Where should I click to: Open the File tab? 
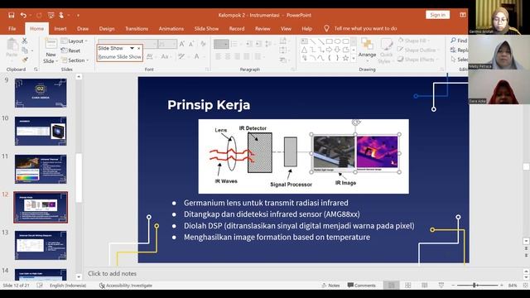12,29
